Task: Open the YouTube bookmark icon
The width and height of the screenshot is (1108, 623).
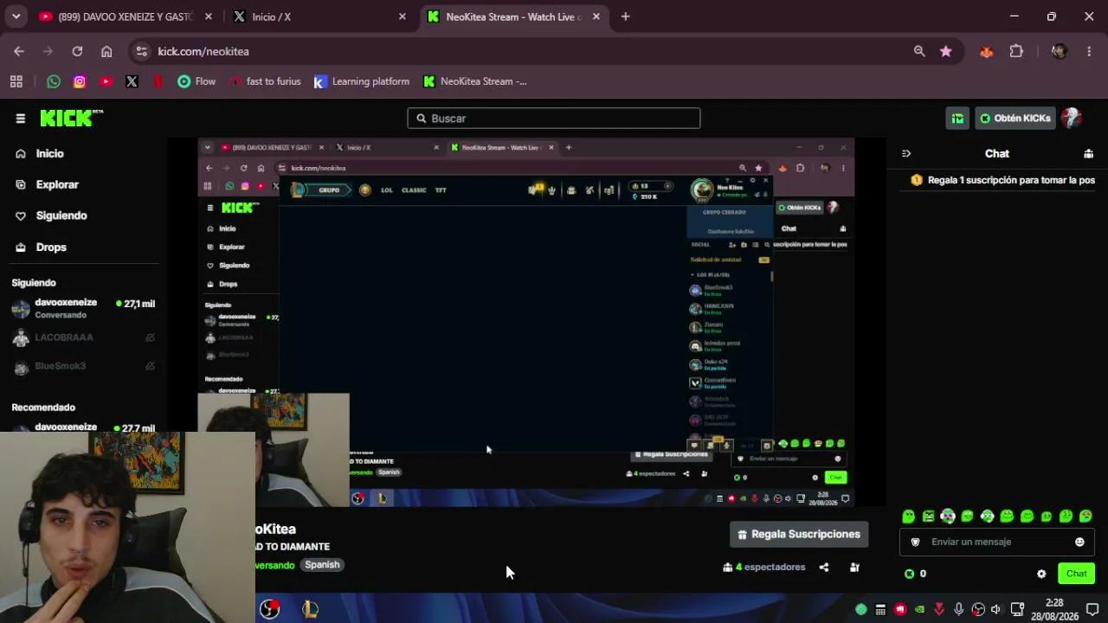Action: (x=106, y=81)
